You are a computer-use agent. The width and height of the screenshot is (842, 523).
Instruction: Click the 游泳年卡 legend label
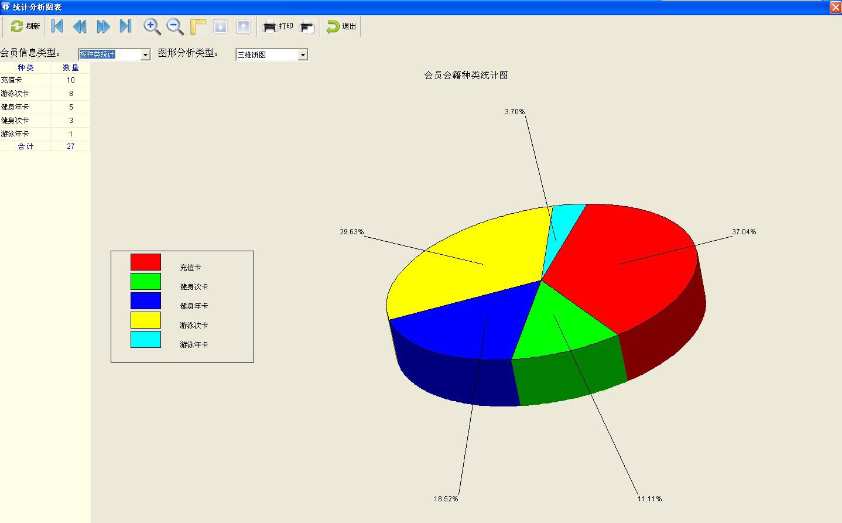tap(194, 345)
